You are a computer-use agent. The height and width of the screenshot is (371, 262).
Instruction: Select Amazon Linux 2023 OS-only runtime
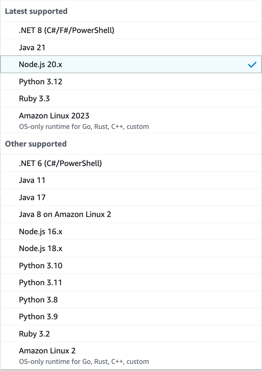[131, 120]
